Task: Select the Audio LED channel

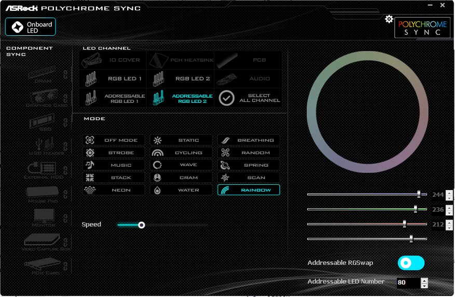Action: 248,79
